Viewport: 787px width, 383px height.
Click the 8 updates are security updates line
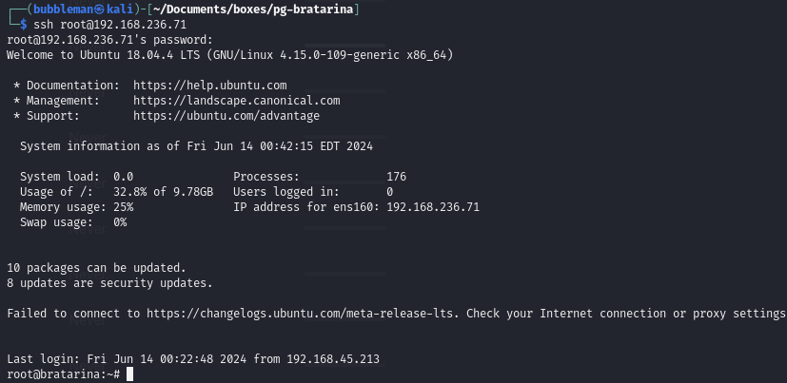click(x=109, y=282)
